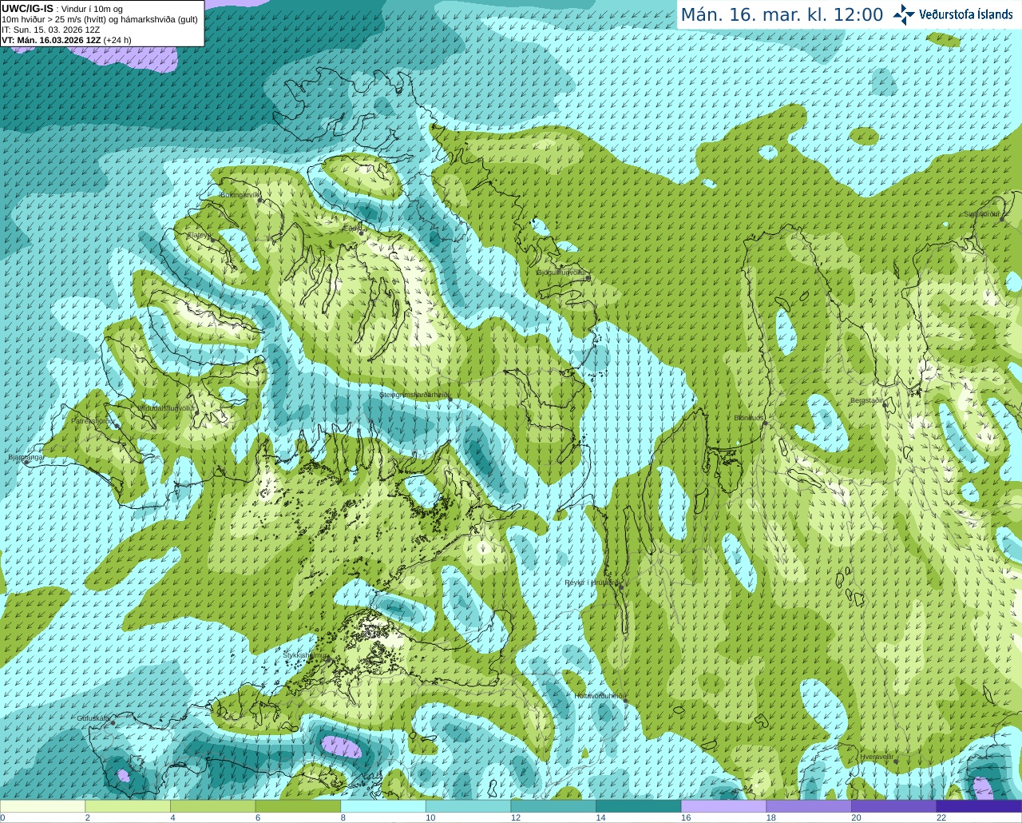This screenshot has width=1022, height=823.
Task: Select the 12–14 m/s teal legend swatch
Action: click(553, 806)
